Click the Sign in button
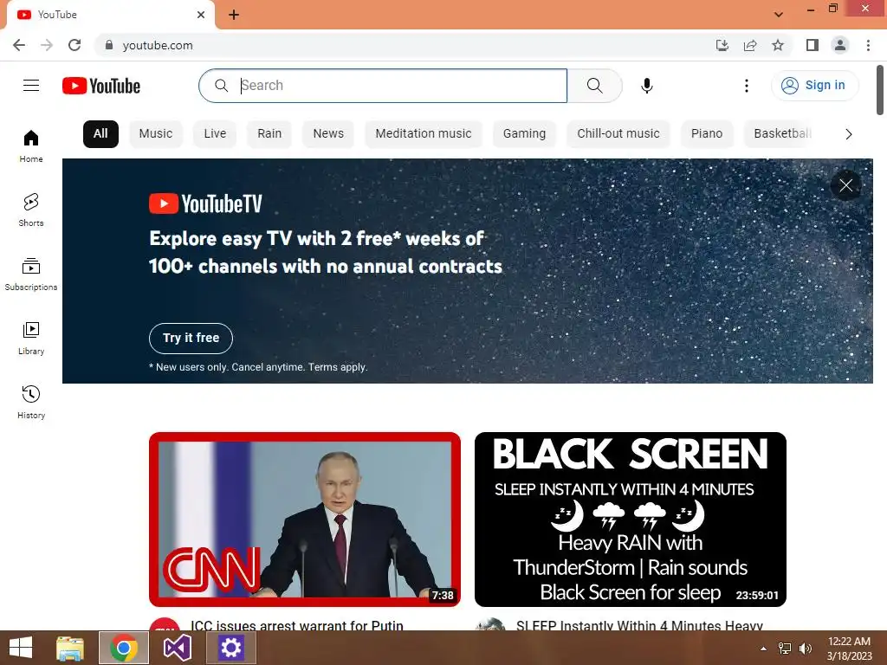 (x=814, y=86)
